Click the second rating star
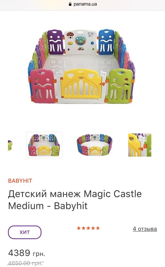165x267 pixels. (x=84, y=228)
